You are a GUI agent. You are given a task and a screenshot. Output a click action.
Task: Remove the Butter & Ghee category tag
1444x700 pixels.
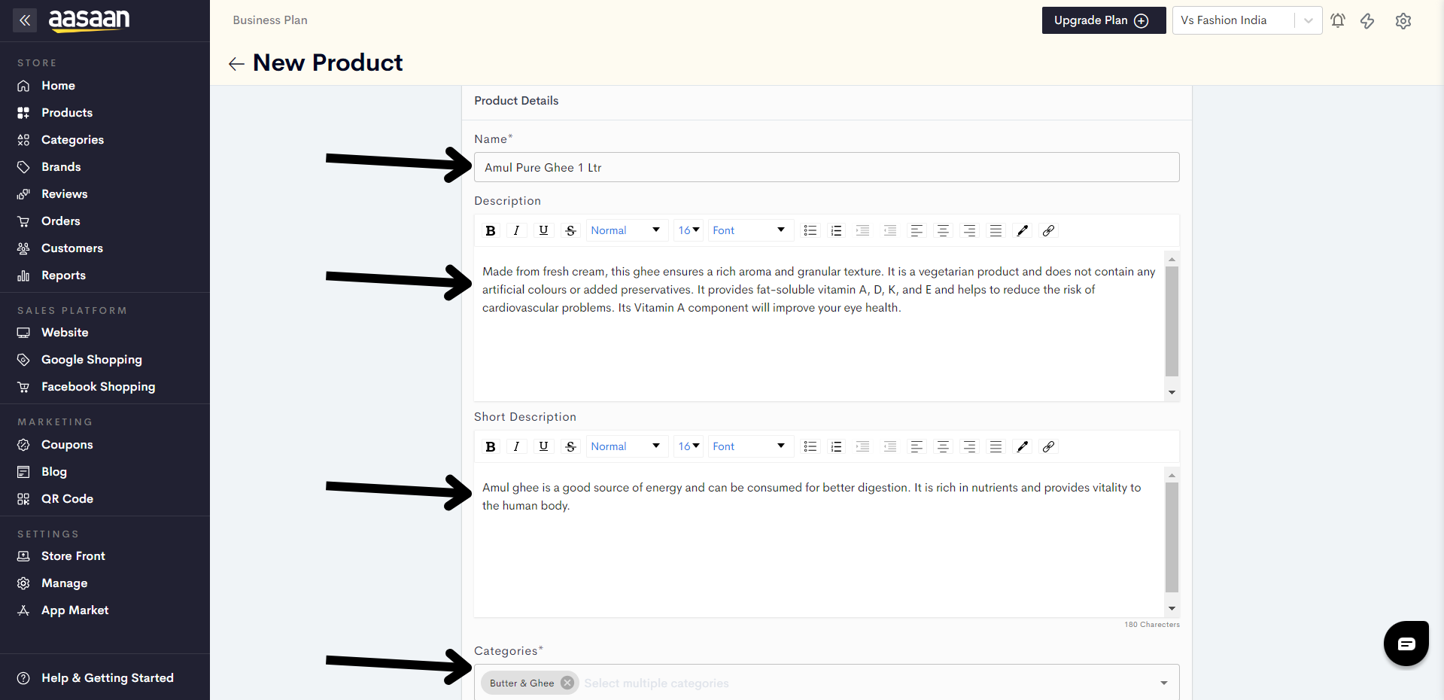pos(567,683)
